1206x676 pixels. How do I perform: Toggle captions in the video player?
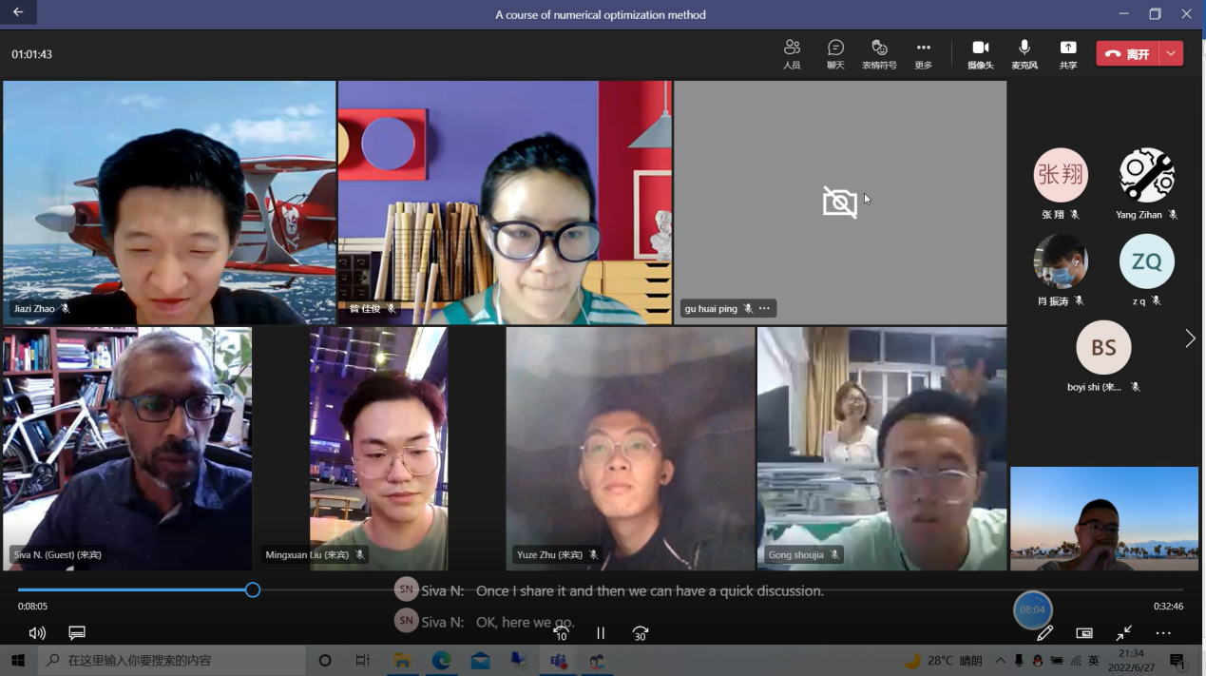coord(77,633)
